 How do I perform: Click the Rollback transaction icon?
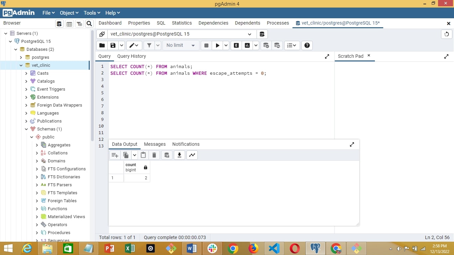point(277,45)
